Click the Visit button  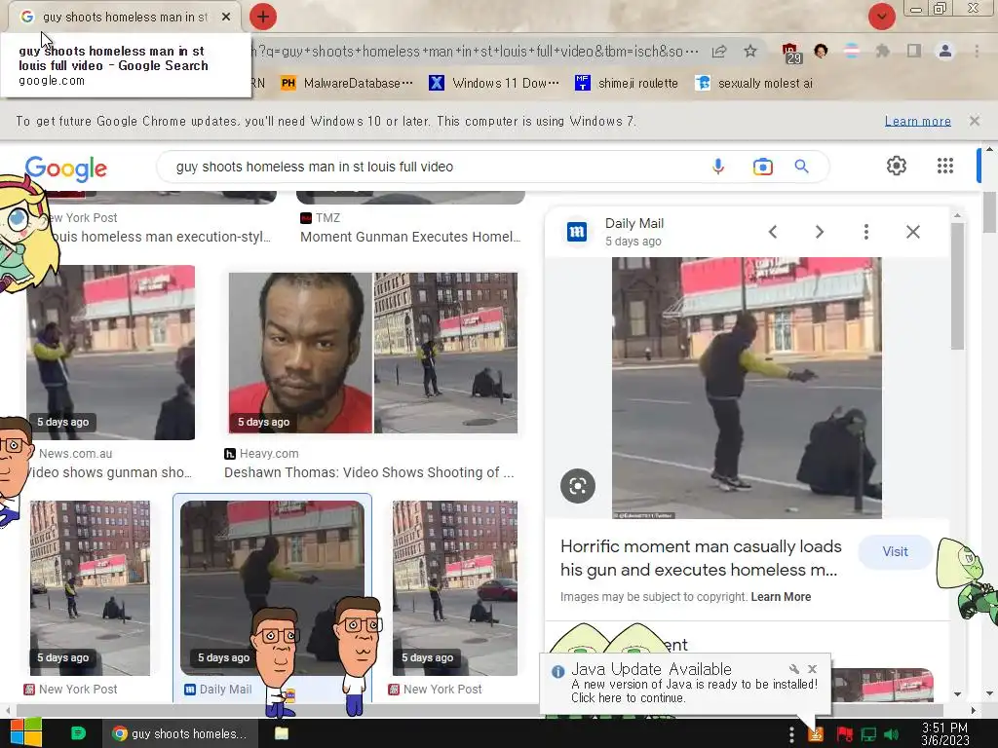click(895, 551)
